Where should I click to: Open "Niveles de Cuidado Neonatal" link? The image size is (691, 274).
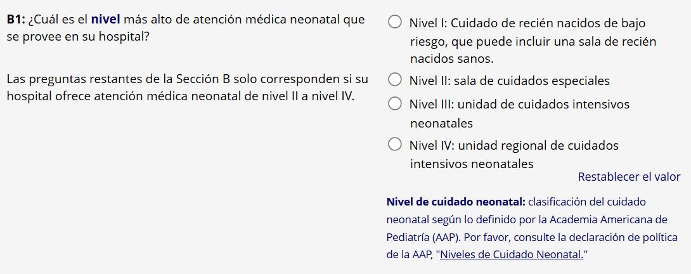click(511, 255)
